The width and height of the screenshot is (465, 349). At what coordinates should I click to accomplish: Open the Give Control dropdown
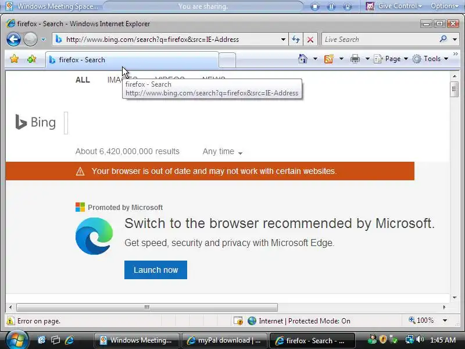click(x=394, y=6)
